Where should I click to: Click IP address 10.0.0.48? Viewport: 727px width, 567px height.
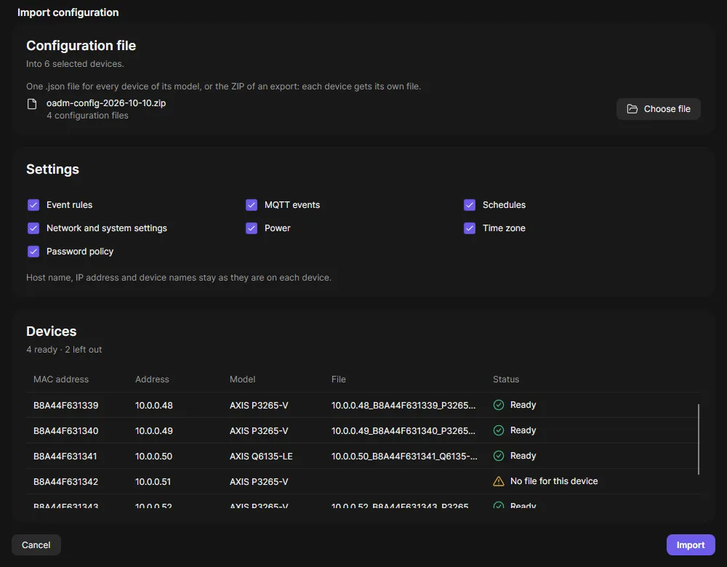point(154,405)
